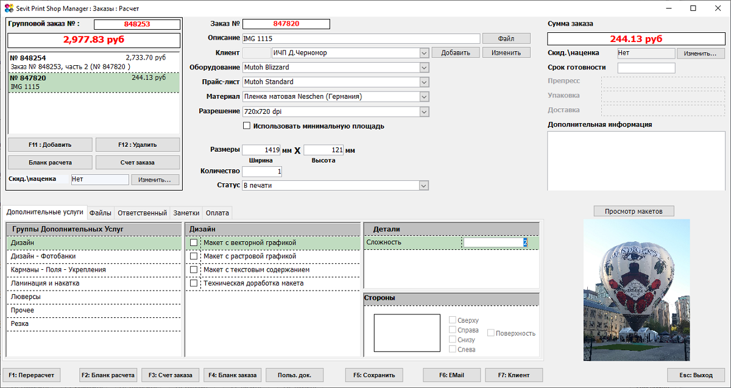This screenshot has height=388, width=731.
Task: Click 'F7: Клиент' button
Action: click(514, 375)
